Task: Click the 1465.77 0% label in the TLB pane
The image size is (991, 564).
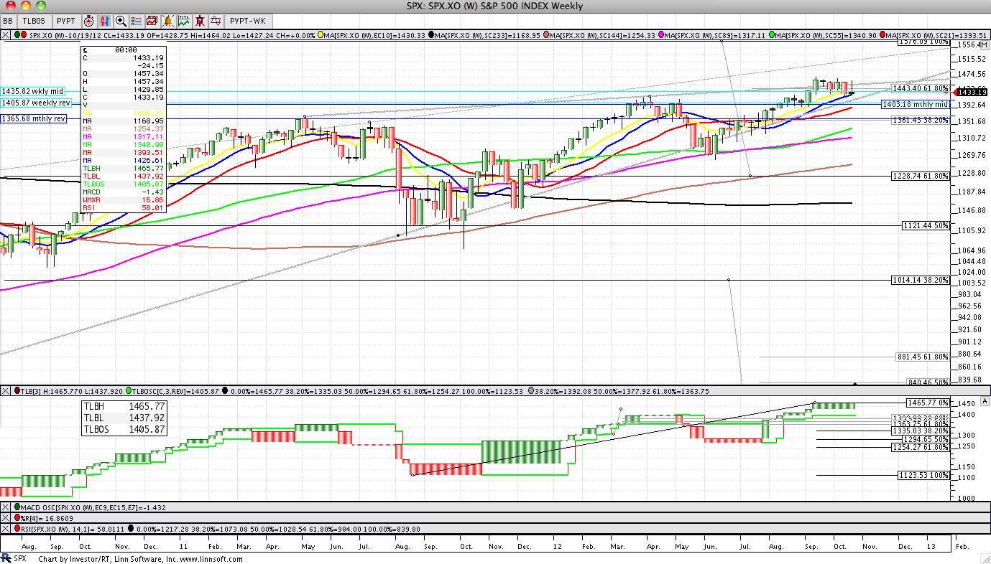Action: (x=928, y=403)
